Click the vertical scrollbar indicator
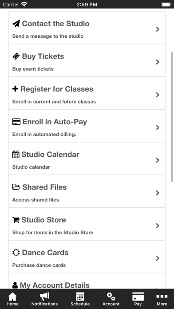This screenshot has height=309, width=174. (x=172, y=117)
